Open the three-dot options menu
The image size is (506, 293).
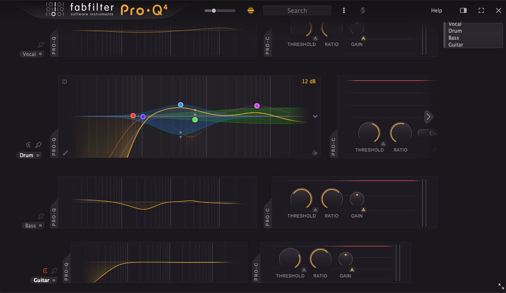(343, 10)
